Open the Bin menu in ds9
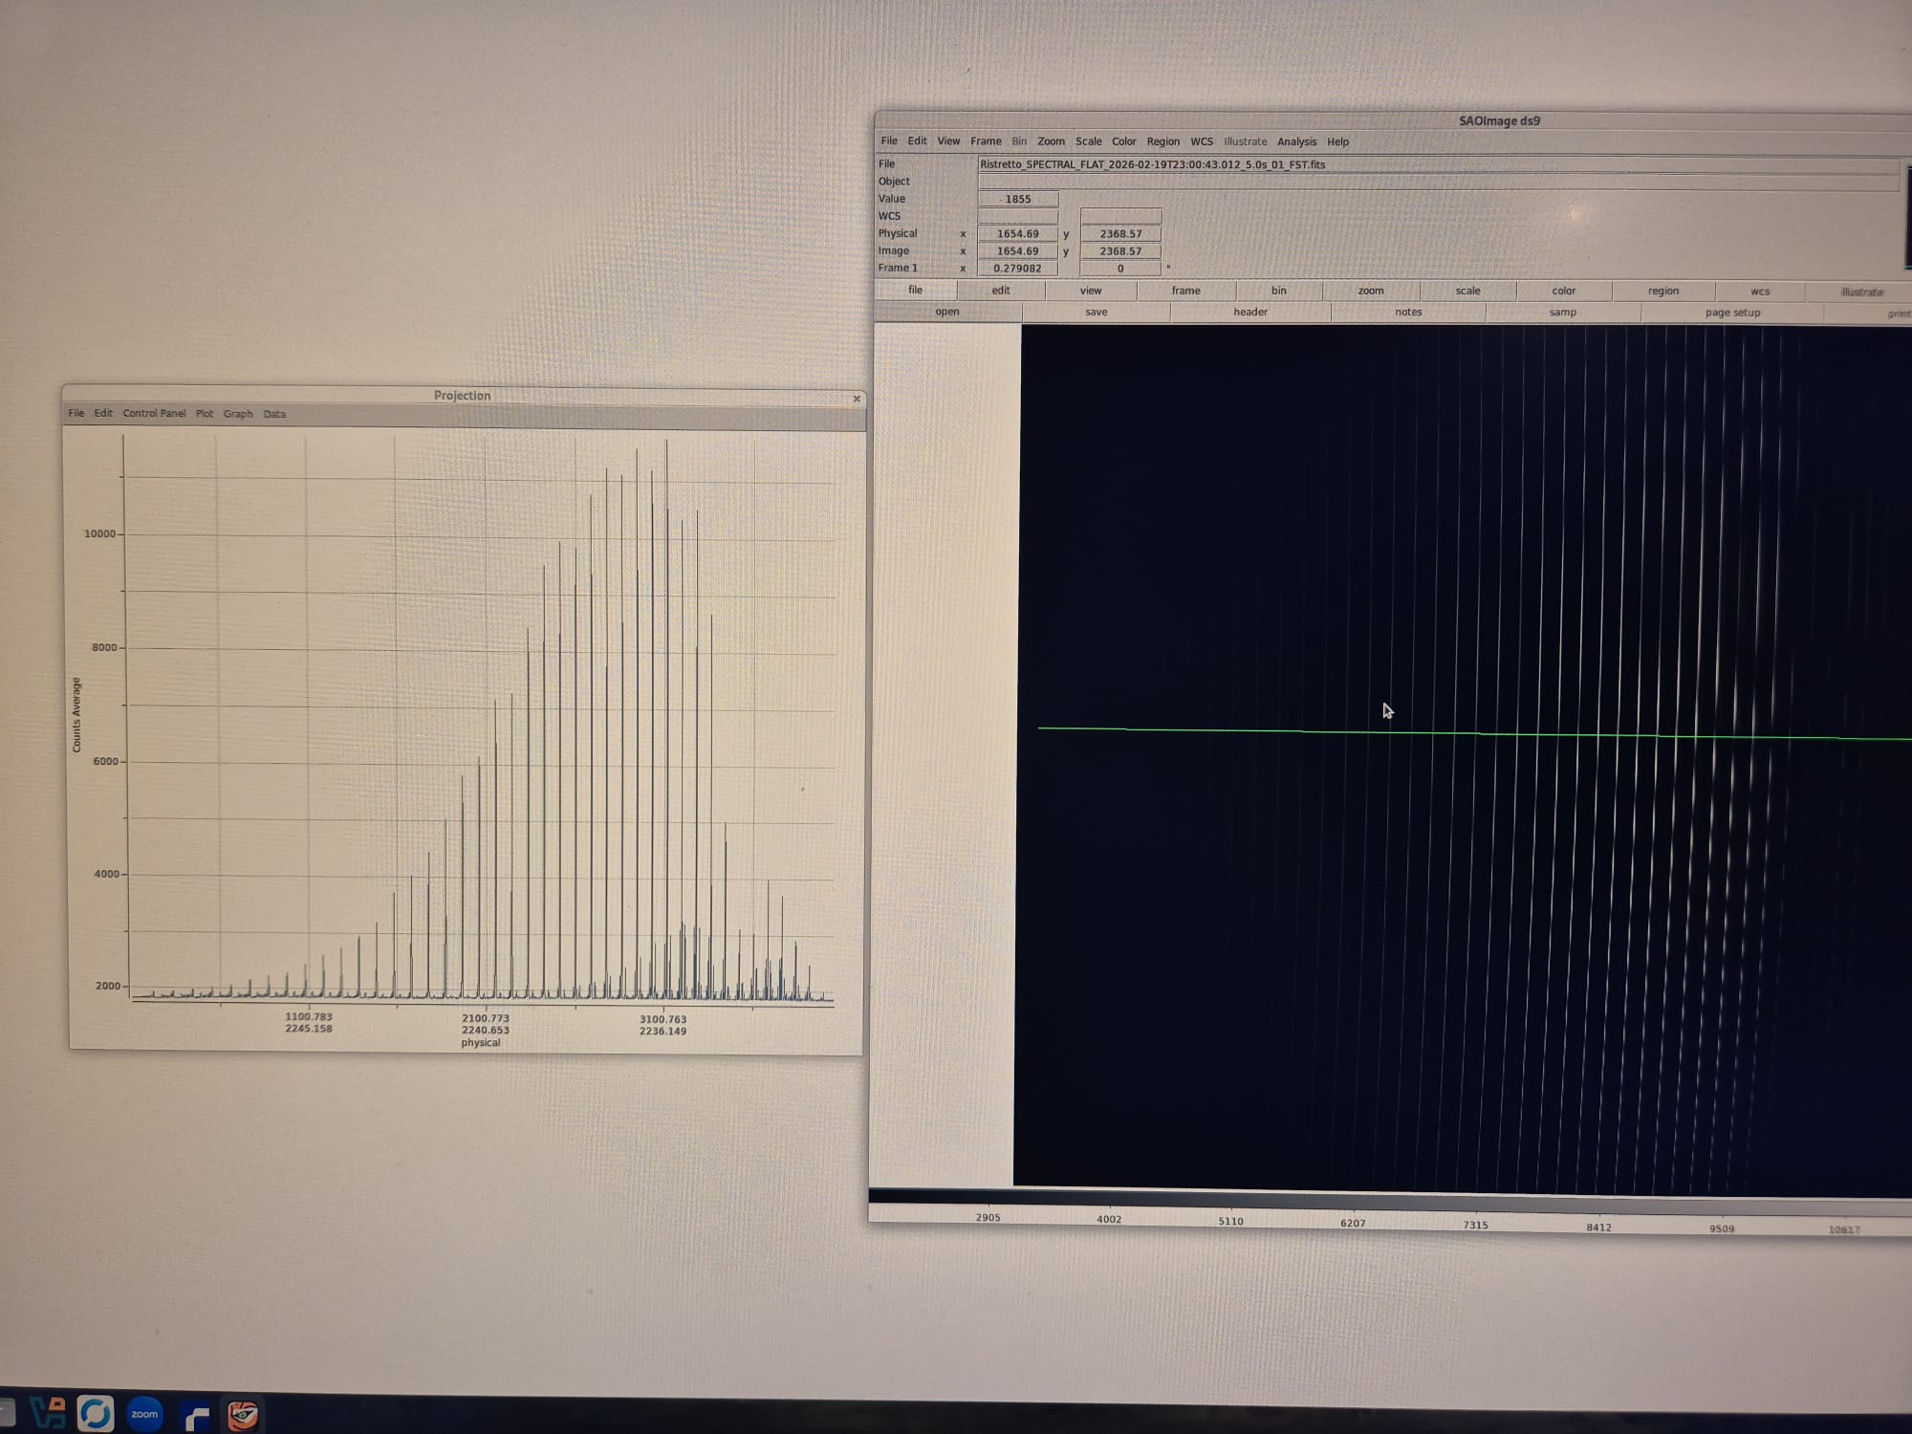The height and width of the screenshot is (1434, 1912). (1019, 141)
